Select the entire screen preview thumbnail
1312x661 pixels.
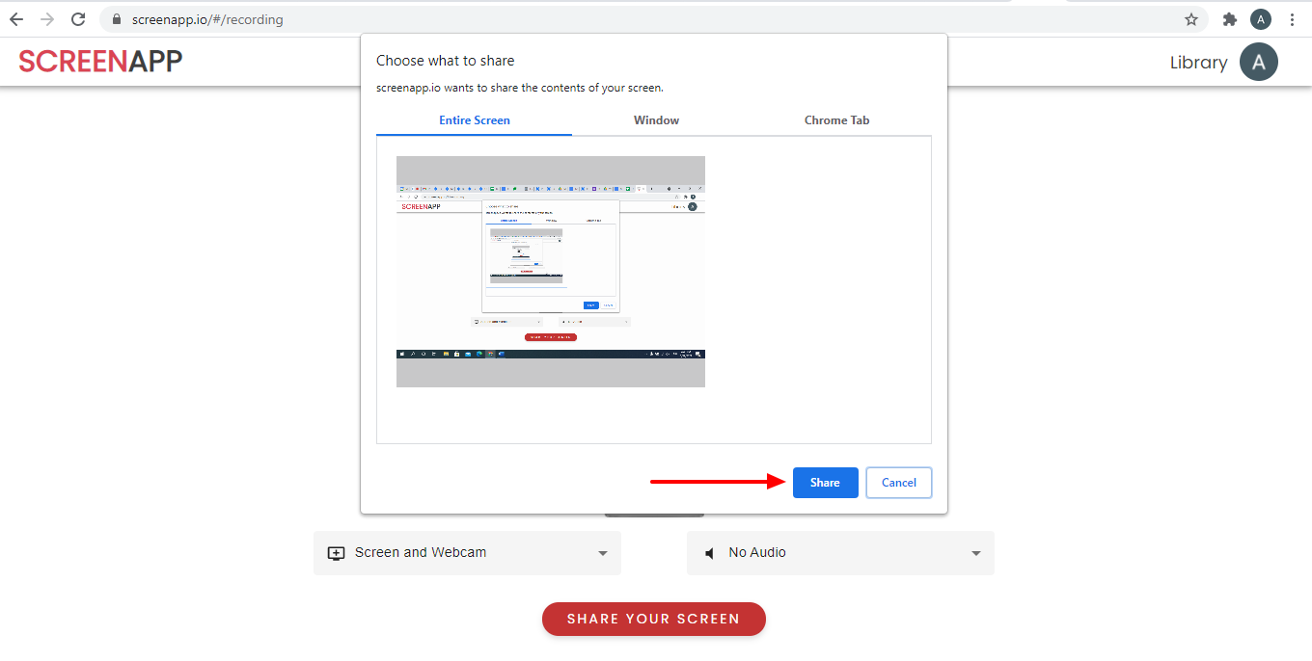click(x=550, y=272)
